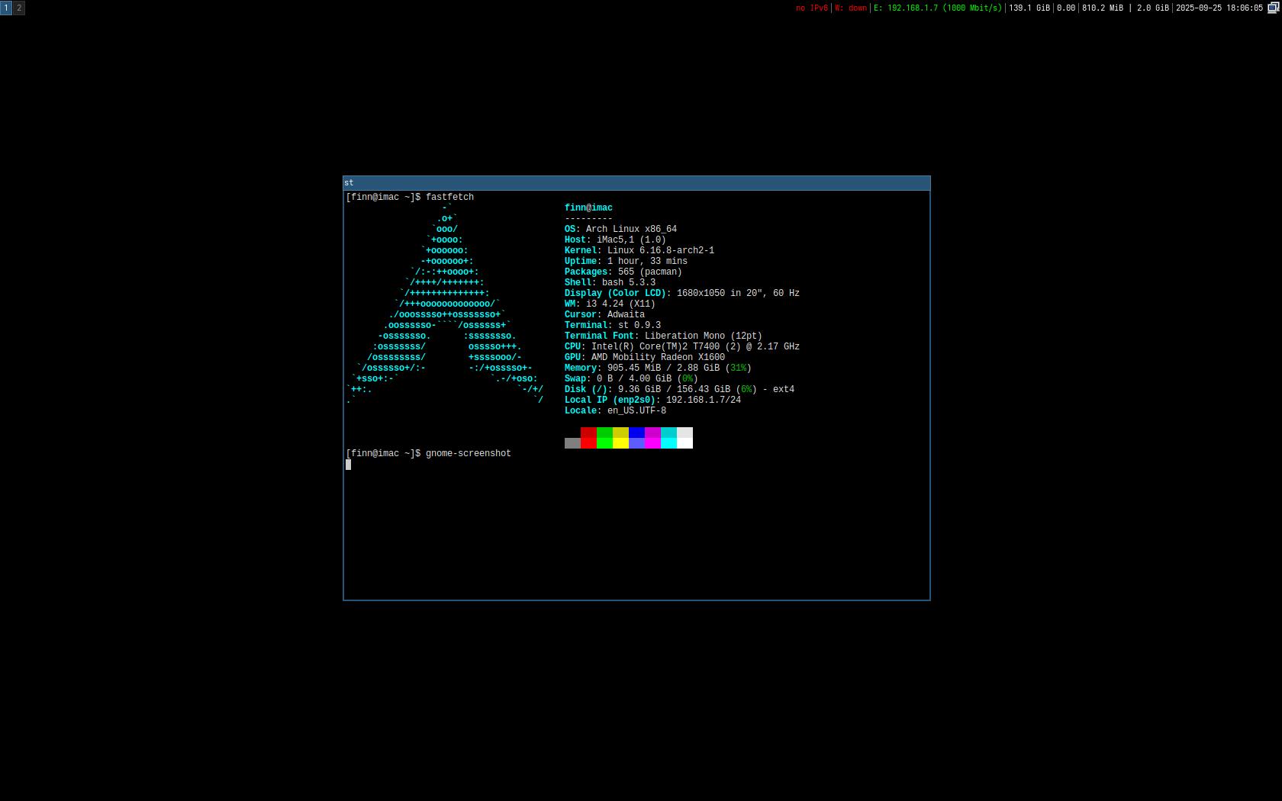The image size is (1282, 801).
Task: Click the bright yellow block in bottom palette row
Action: [620, 443]
